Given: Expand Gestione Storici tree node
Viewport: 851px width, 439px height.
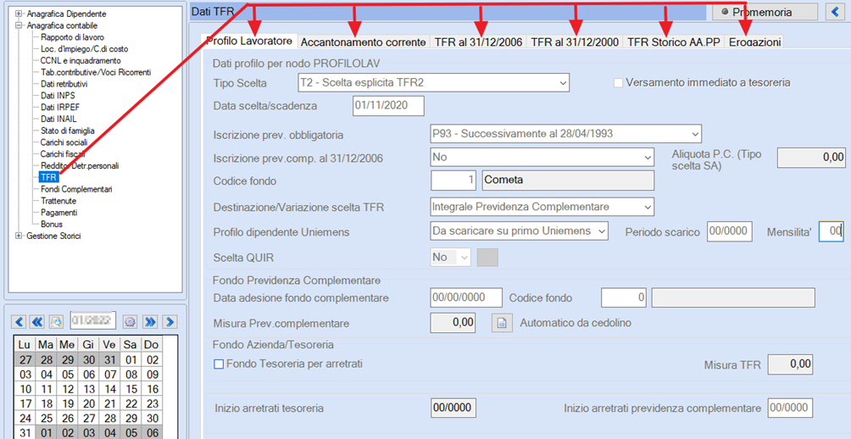Looking at the screenshot, I should coord(18,236).
